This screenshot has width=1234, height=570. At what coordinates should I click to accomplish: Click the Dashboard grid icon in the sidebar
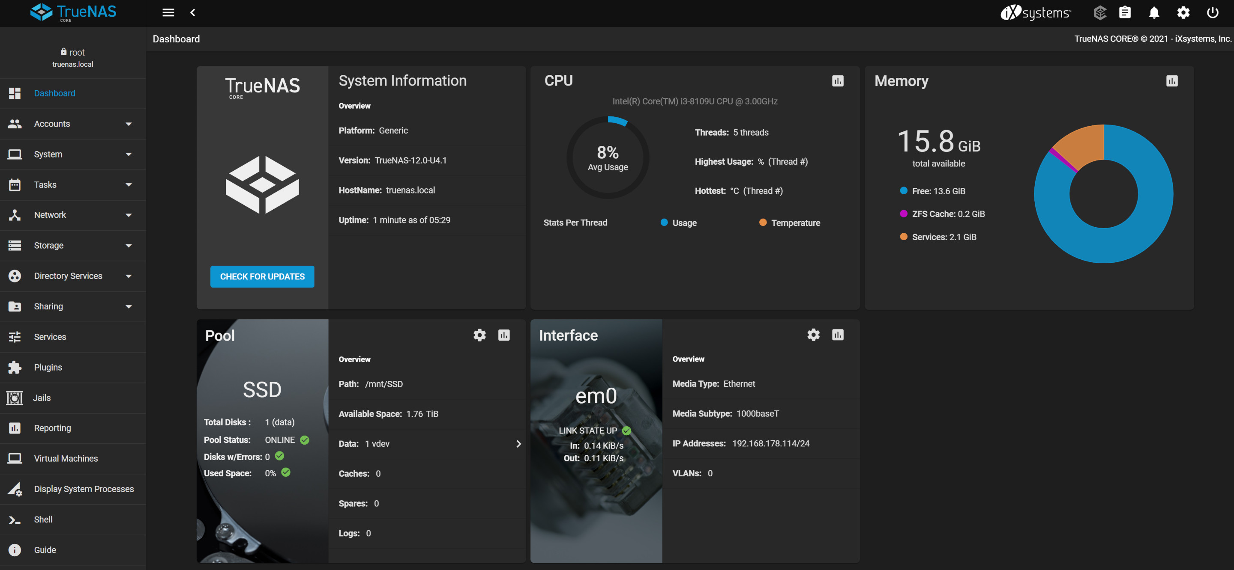(x=15, y=93)
